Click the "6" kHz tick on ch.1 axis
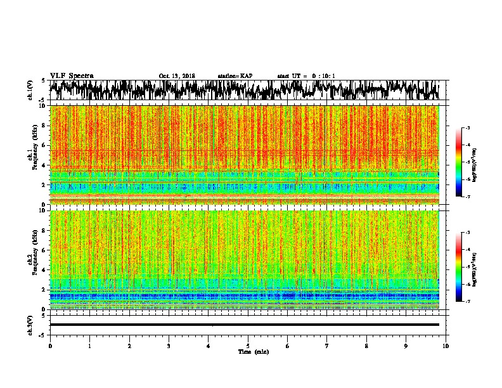Screen dimensions: 502x388 (x=44, y=145)
